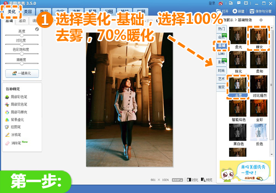Click the skin change icon in title bar
Image resolution: width=276 pixels, height=193 pixels.
[231, 3]
